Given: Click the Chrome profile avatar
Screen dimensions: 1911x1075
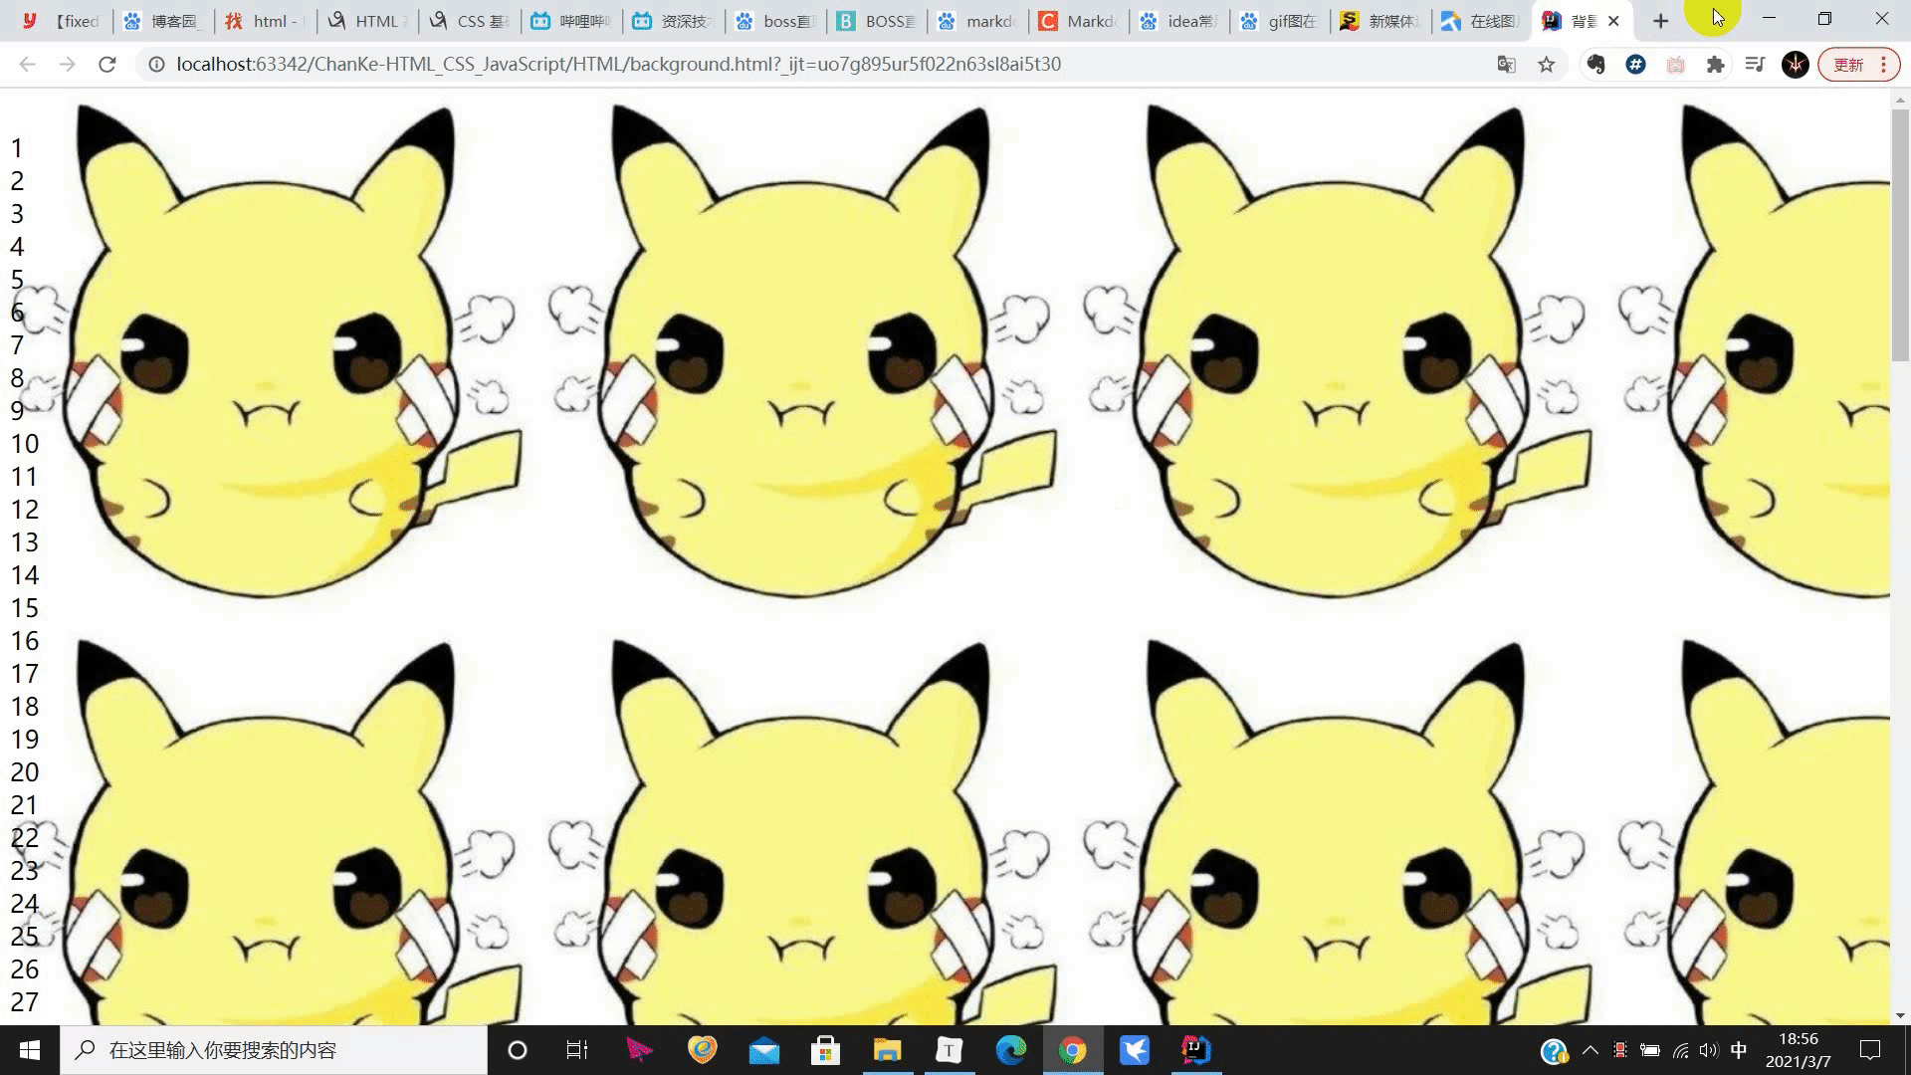Looking at the screenshot, I should (x=1795, y=65).
